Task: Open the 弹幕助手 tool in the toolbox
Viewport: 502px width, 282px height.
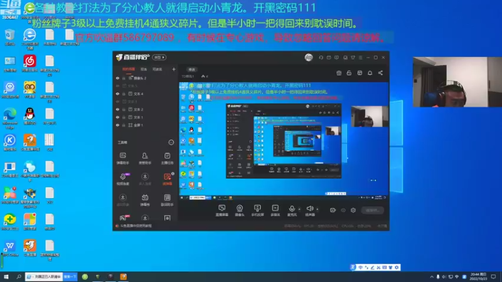Action: 122,159
